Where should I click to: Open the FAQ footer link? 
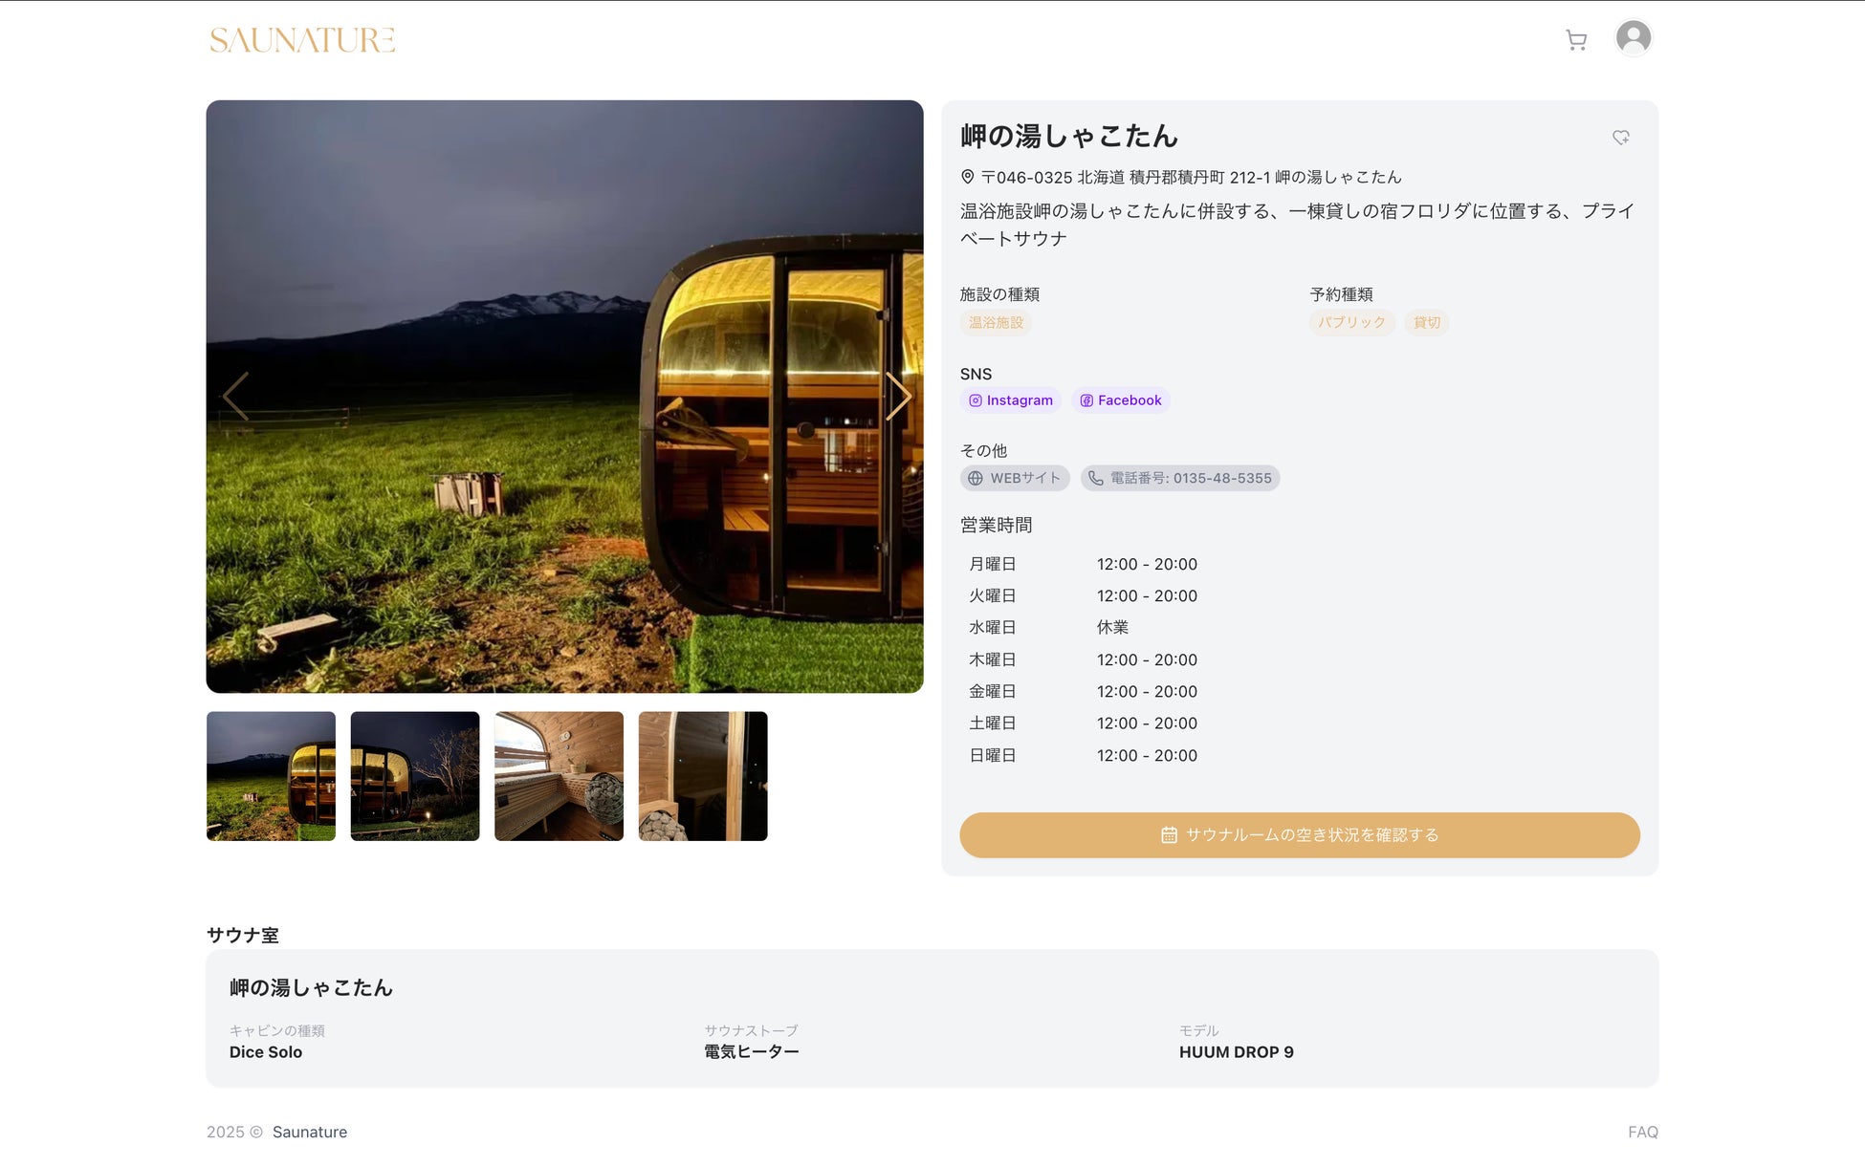1642,1132
